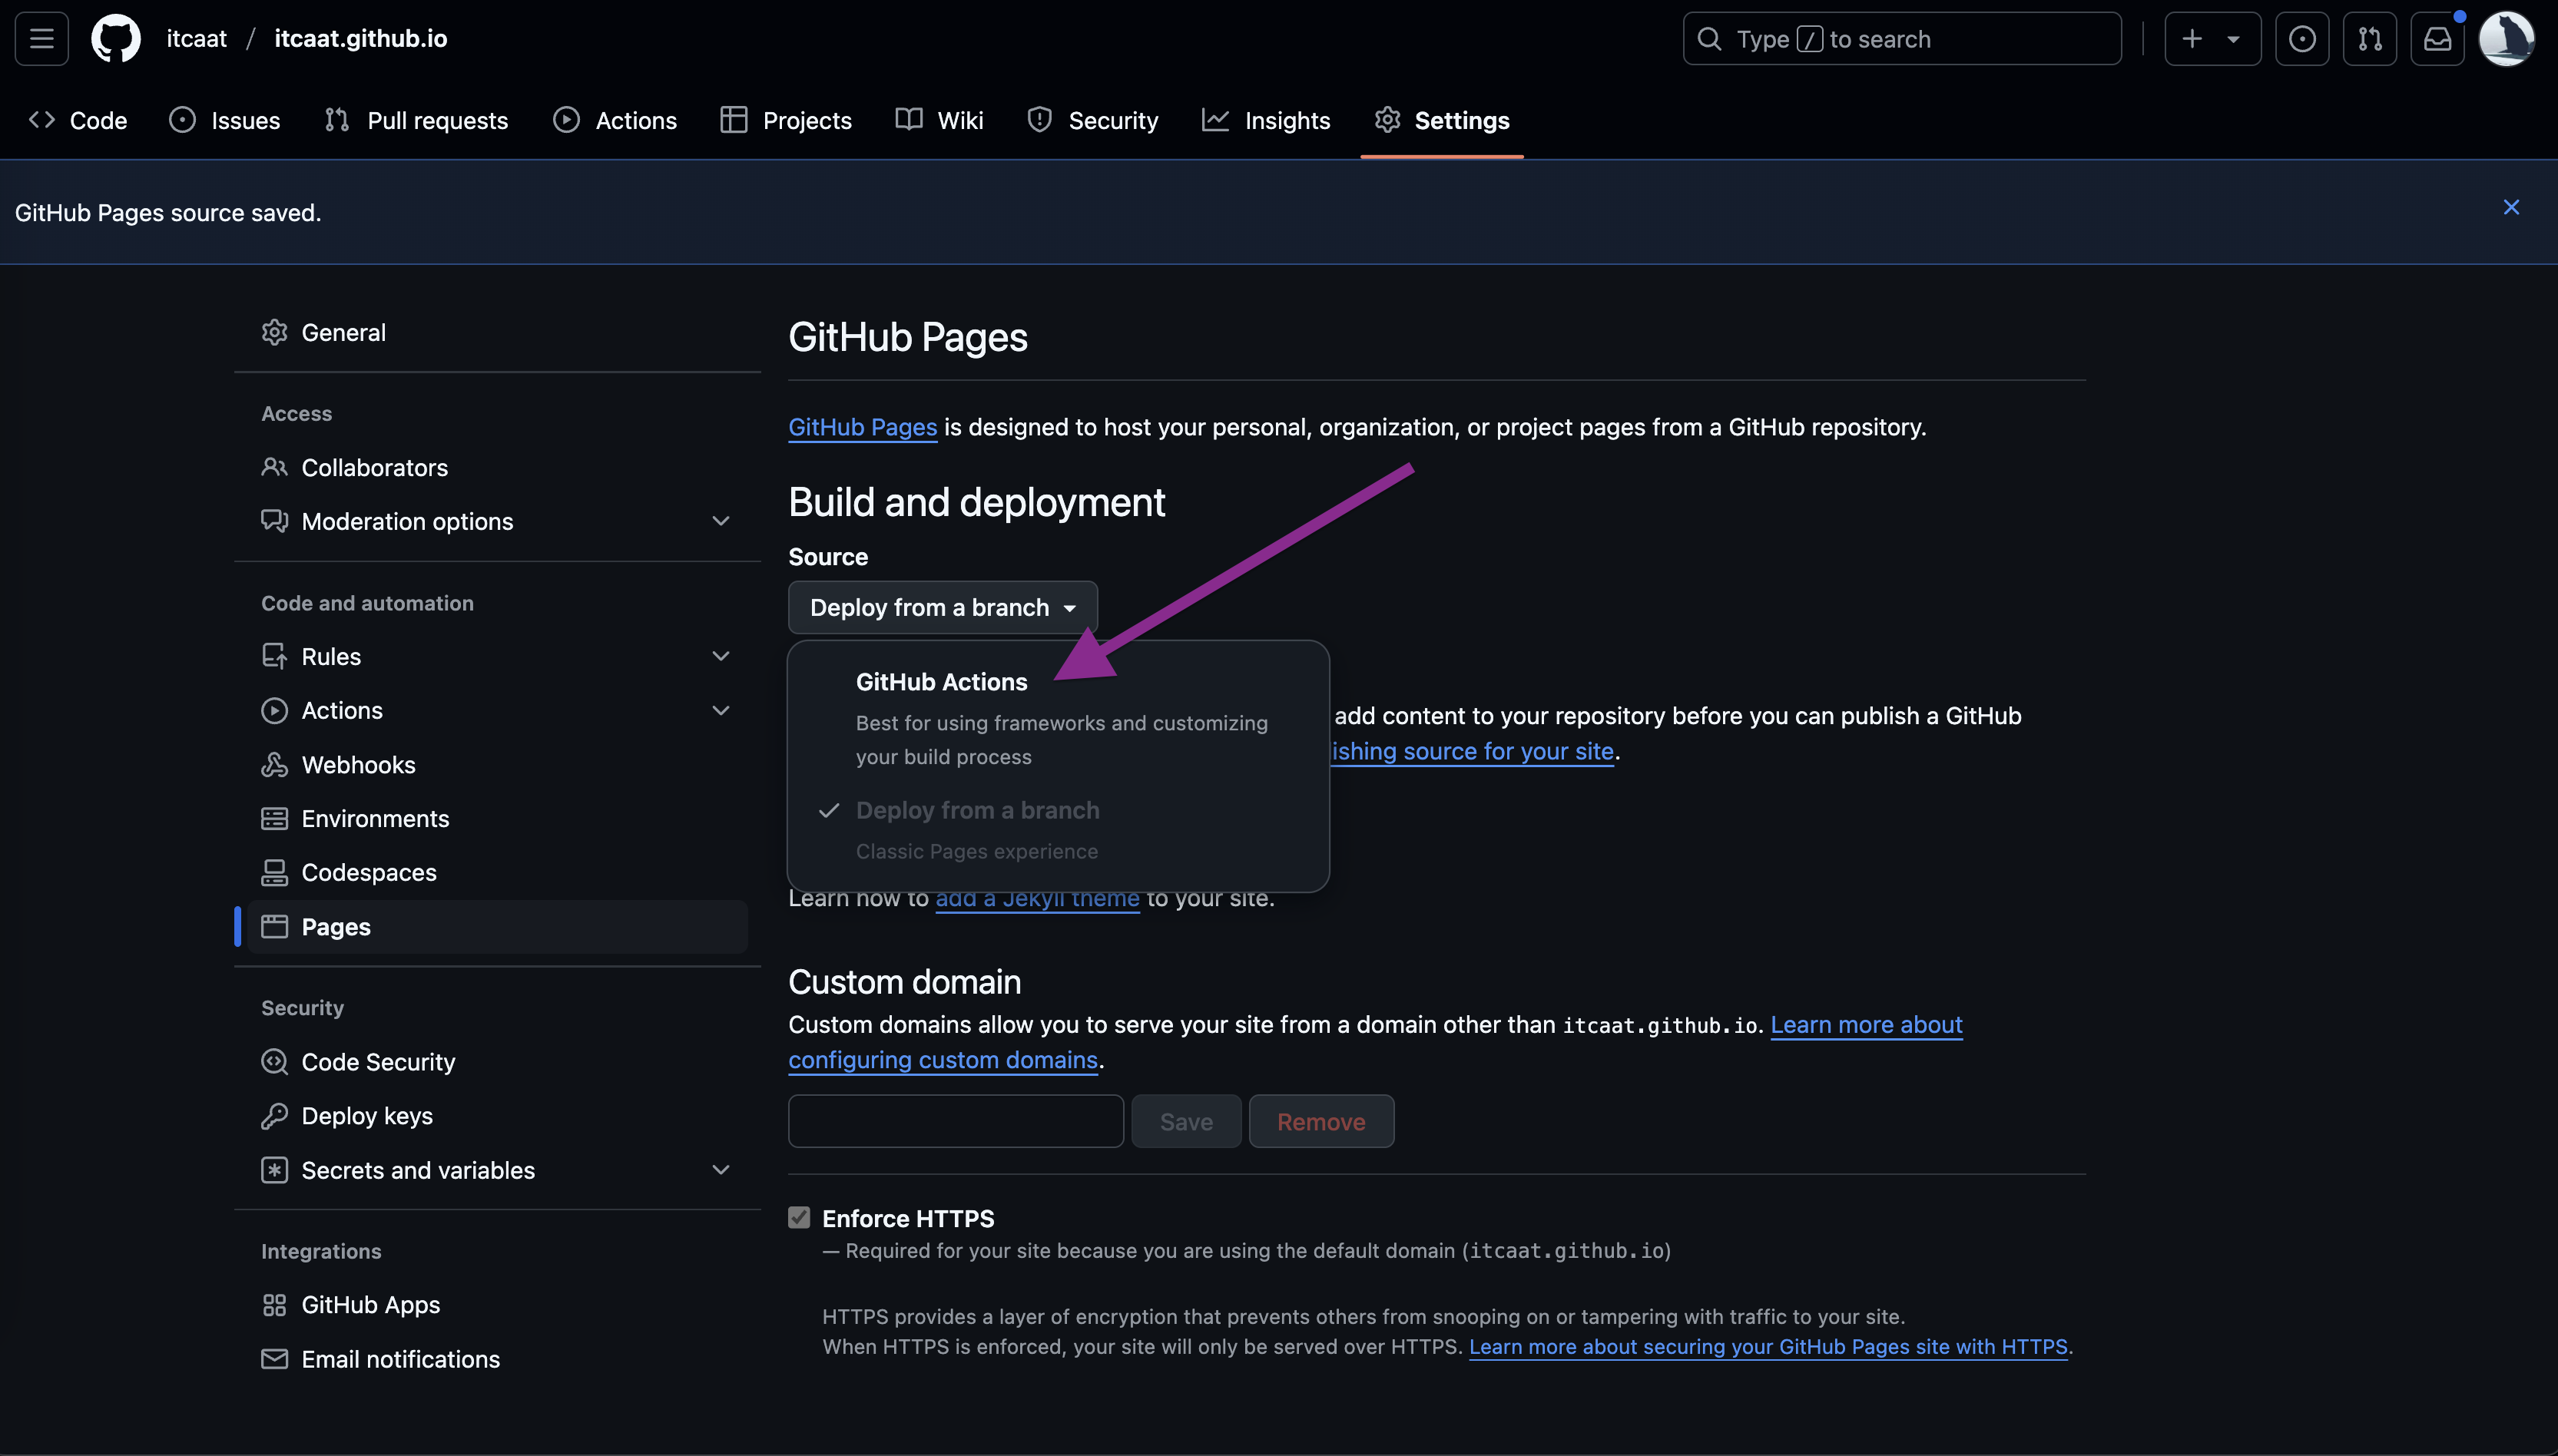Click the itcaat owner link
This screenshot has height=1456, width=2558.
[197, 39]
